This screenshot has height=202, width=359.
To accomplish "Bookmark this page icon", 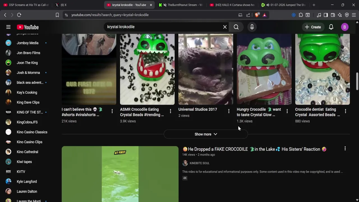I will click(x=57, y=15).
